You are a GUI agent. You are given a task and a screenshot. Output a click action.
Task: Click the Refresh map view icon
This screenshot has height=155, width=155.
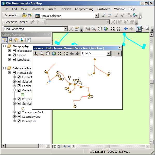pos(65,146)
